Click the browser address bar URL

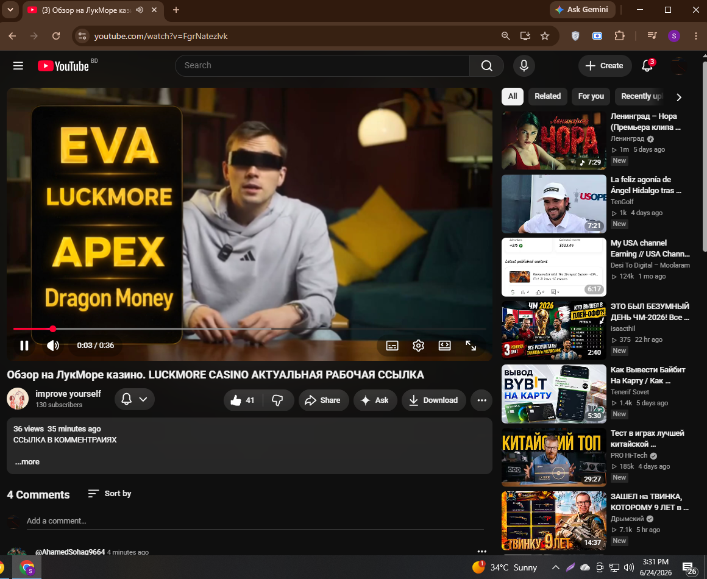click(x=160, y=36)
